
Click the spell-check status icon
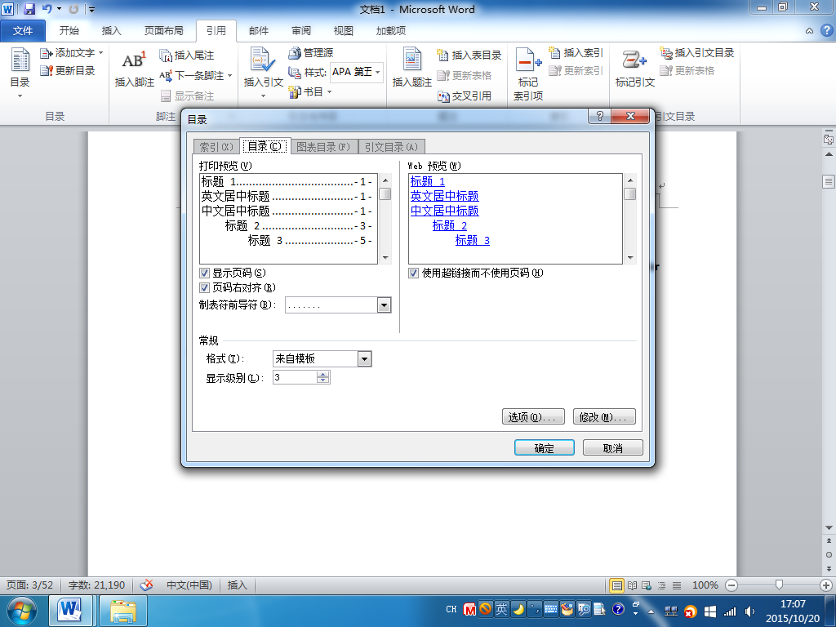coord(146,585)
